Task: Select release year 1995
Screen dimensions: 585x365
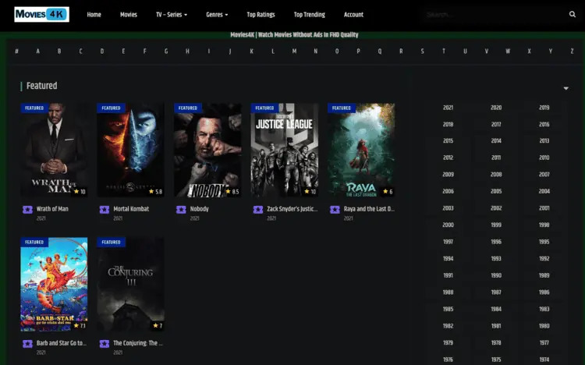Action: 544,242
